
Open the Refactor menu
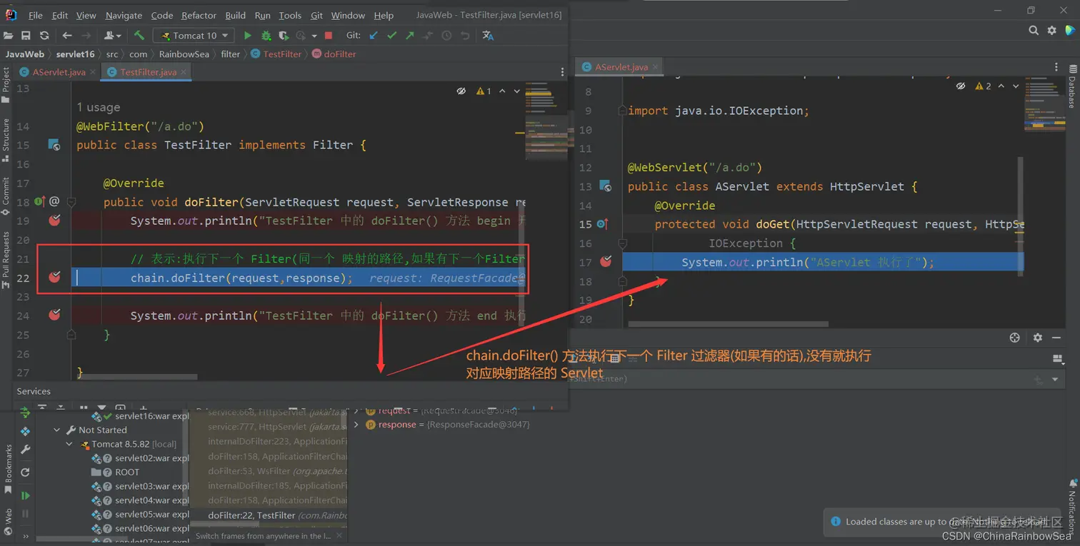point(199,15)
